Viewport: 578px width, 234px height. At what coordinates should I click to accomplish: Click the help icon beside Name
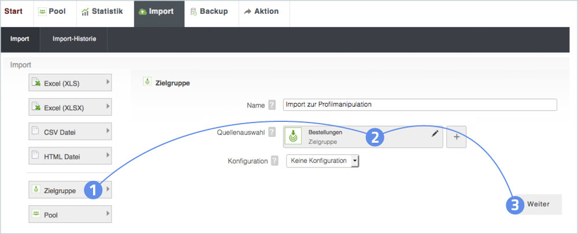[x=272, y=105]
